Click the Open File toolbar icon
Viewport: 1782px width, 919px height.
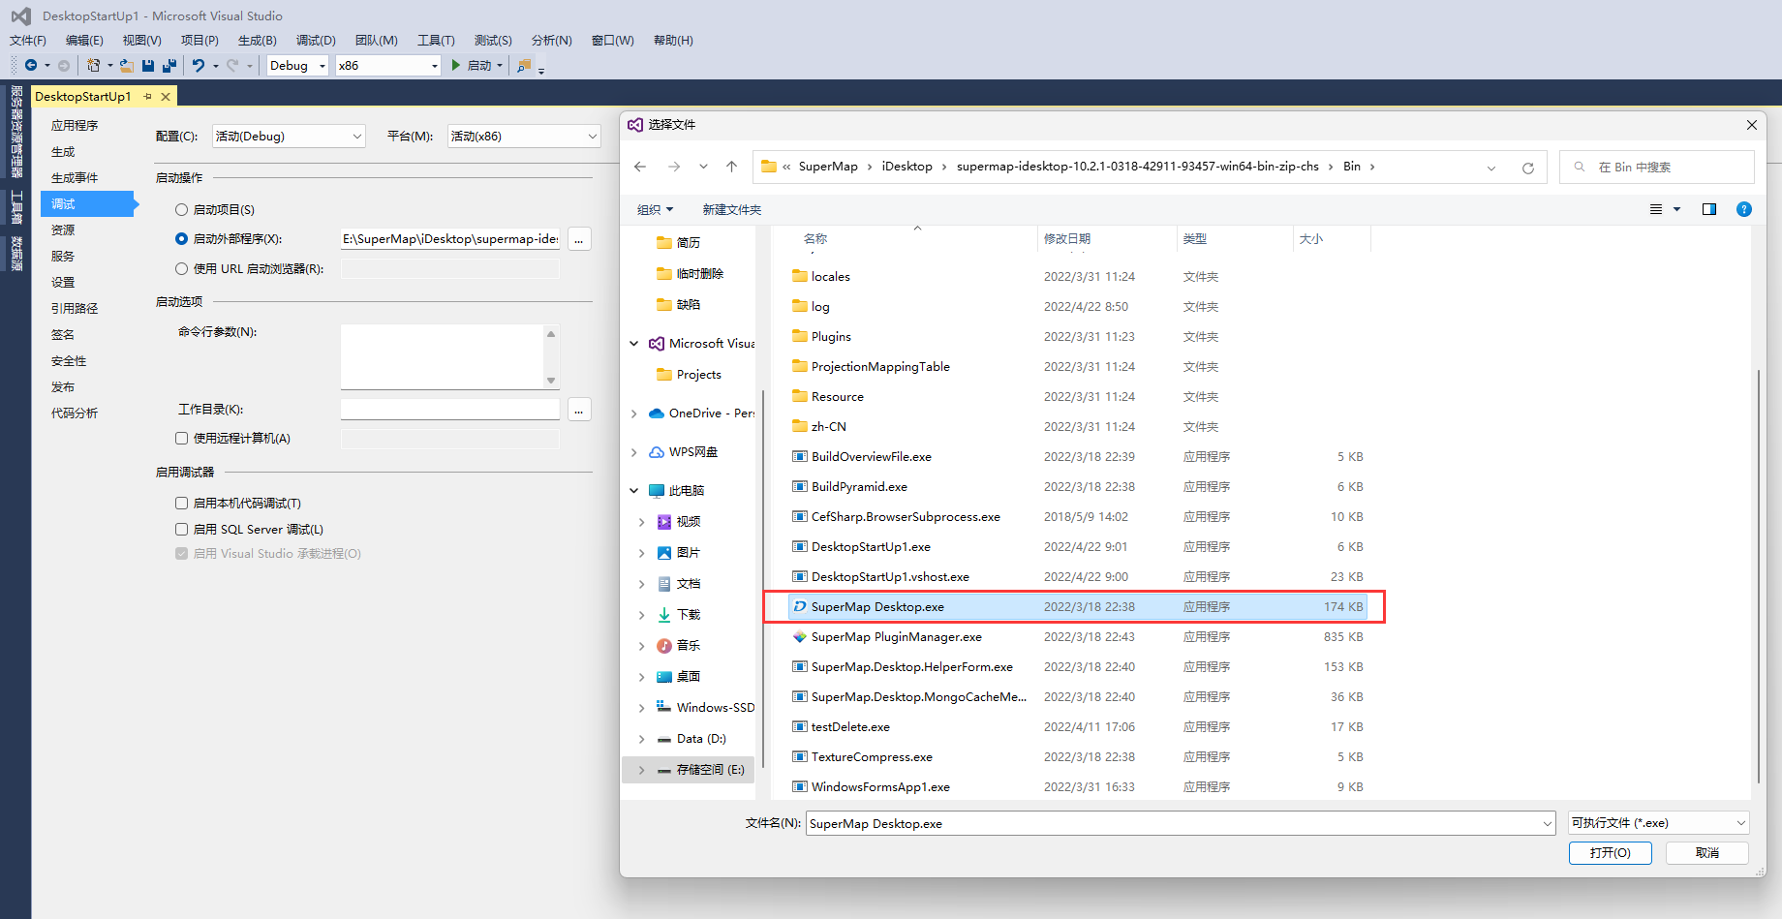[126, 66]
